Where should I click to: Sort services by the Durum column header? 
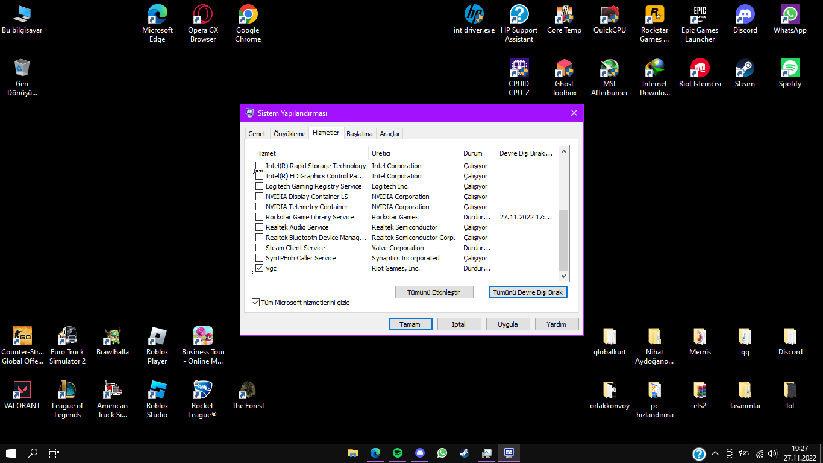(x=478, y=153)
